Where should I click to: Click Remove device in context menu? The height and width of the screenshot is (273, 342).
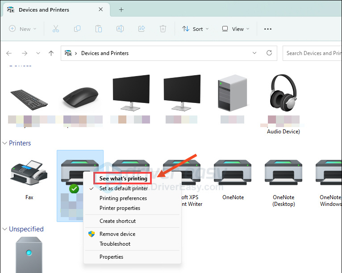[117, 234]
